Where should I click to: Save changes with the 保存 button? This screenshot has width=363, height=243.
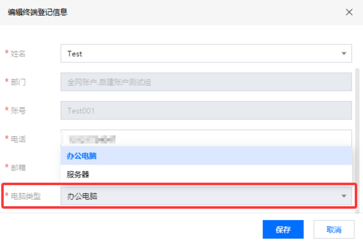point(283,229)
